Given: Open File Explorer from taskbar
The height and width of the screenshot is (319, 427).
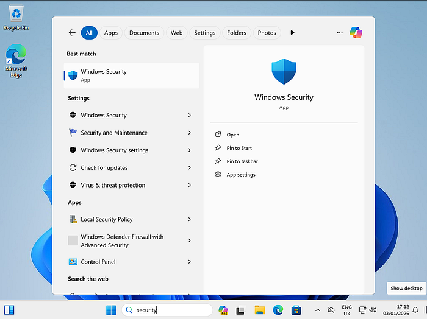Looking at the screenshot, I should 259,310.
